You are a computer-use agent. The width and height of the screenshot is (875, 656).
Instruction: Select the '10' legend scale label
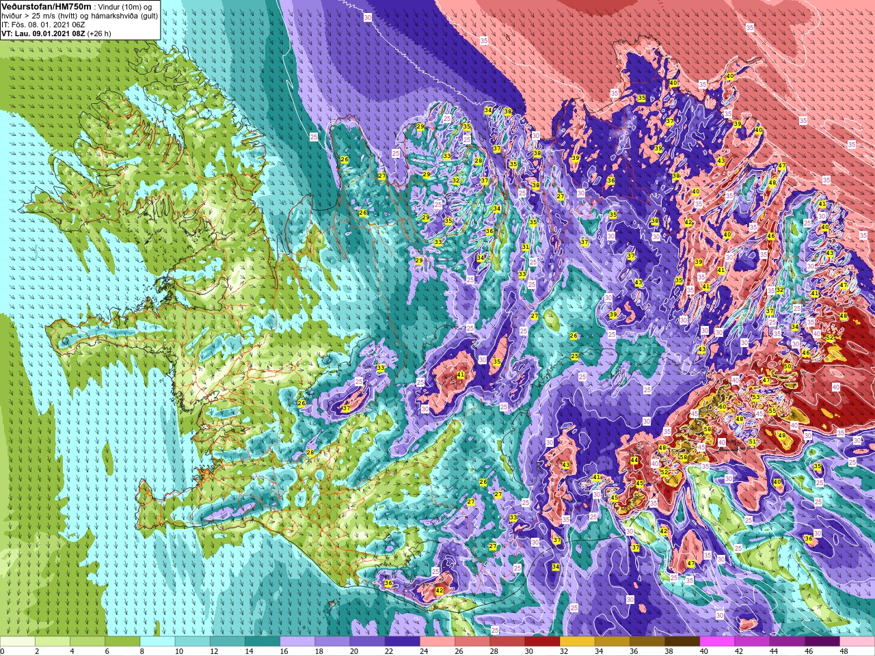pyautogui.click(x=178, y=651)
